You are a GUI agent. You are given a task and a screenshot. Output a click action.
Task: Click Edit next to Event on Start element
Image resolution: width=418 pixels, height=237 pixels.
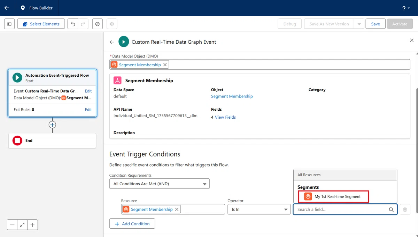pyautogui.click(x=88, y=91)
